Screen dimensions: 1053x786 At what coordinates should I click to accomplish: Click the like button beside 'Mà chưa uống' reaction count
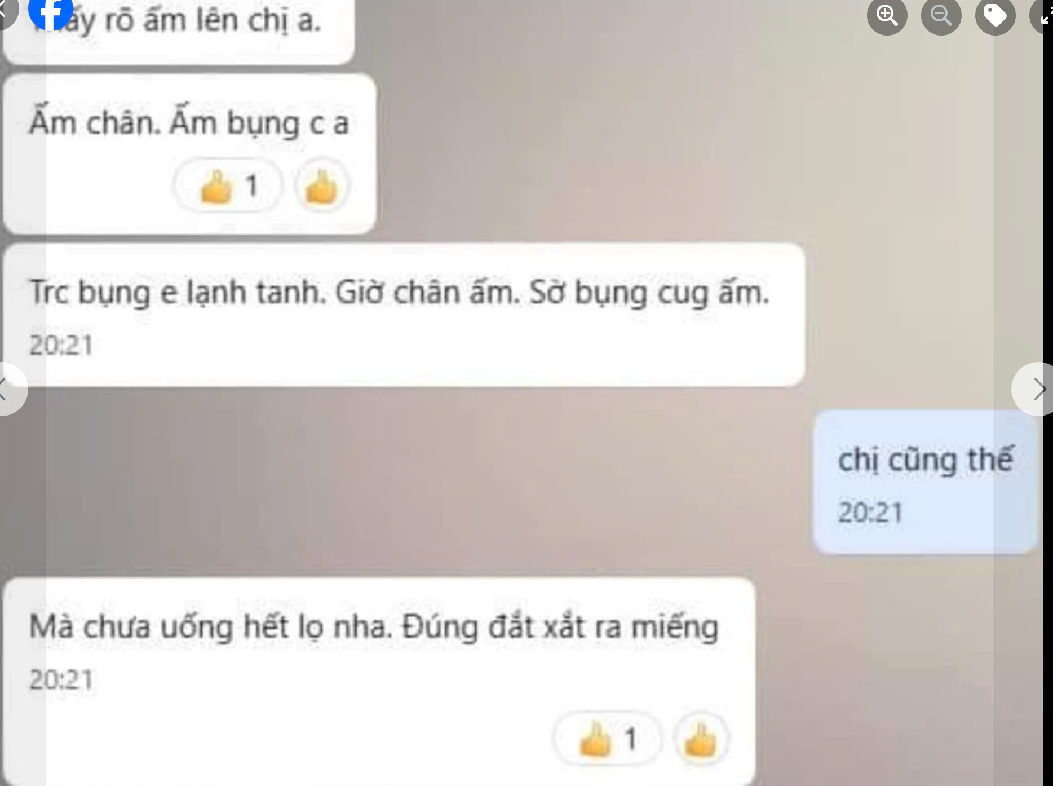[701, 739]
